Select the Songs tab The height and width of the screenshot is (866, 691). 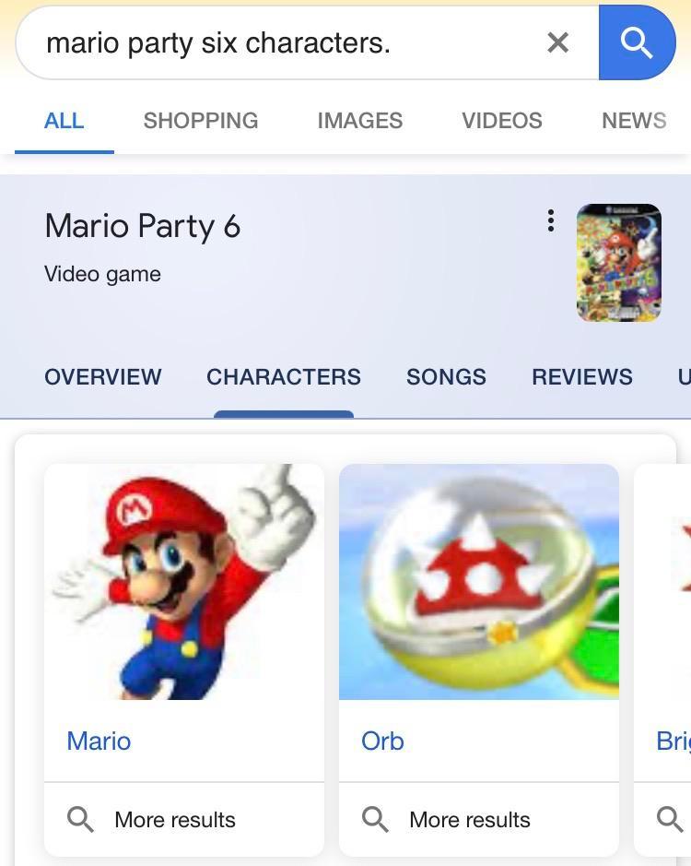(446, 377)
